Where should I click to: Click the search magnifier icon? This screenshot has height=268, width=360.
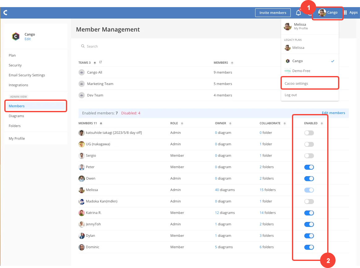click(83, 46)
